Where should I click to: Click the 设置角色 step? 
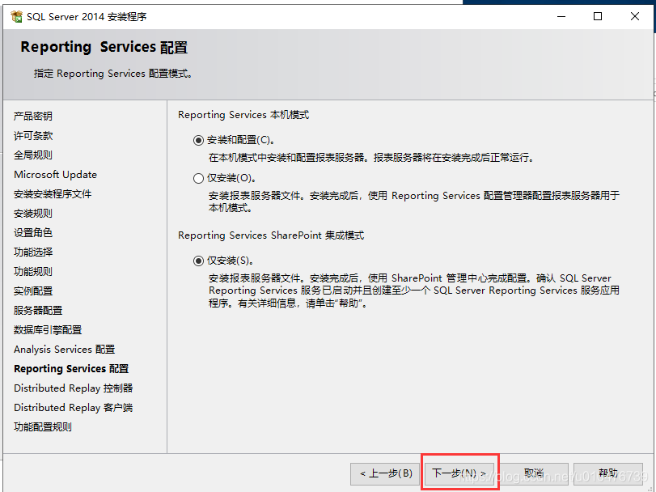pyautogui.click(x=33, y=232)
